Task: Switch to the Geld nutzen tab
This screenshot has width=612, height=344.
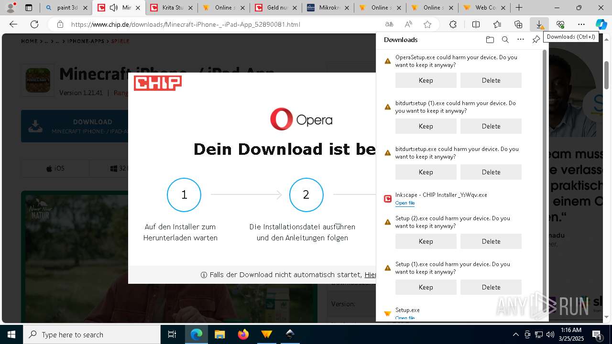Action: [276, 8]
